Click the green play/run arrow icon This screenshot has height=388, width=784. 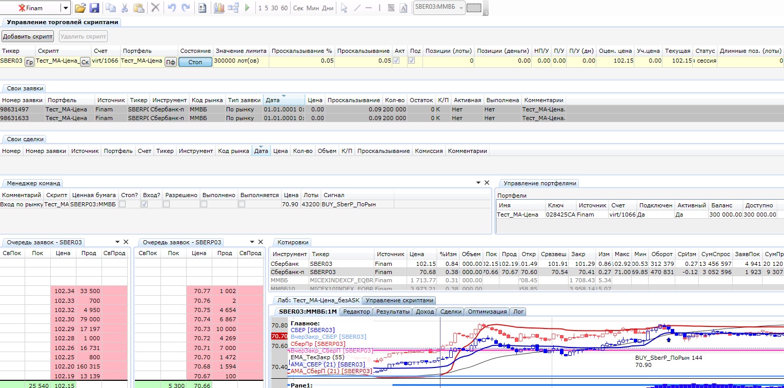click(248, 8)
